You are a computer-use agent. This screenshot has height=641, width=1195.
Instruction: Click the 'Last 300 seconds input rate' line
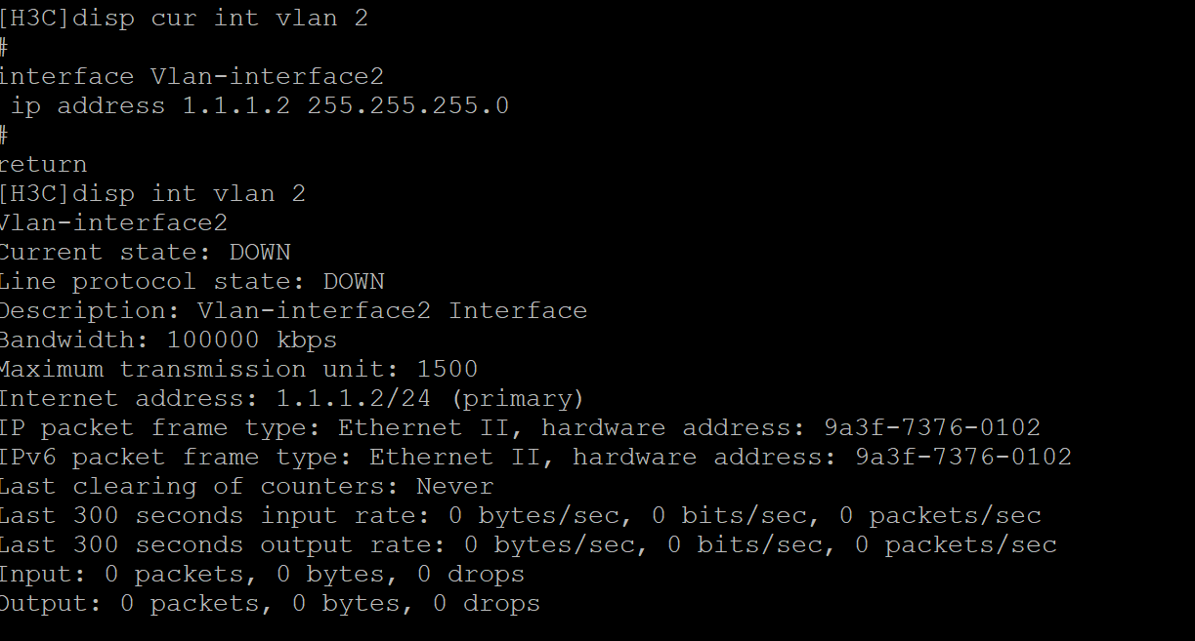(520, 515)
